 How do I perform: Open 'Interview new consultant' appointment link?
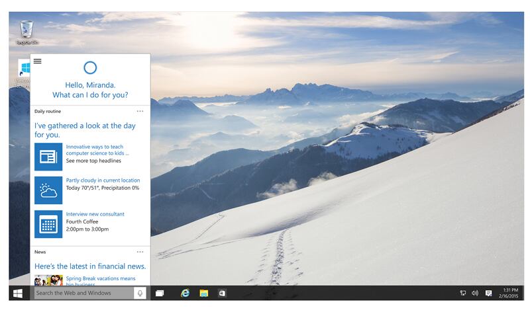coord(95,214)
